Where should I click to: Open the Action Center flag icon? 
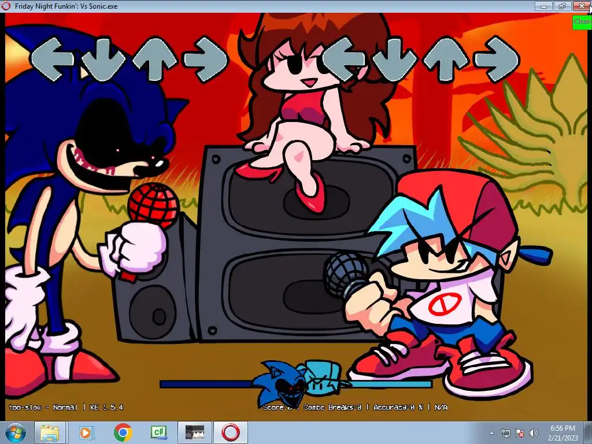pos(520,433)
